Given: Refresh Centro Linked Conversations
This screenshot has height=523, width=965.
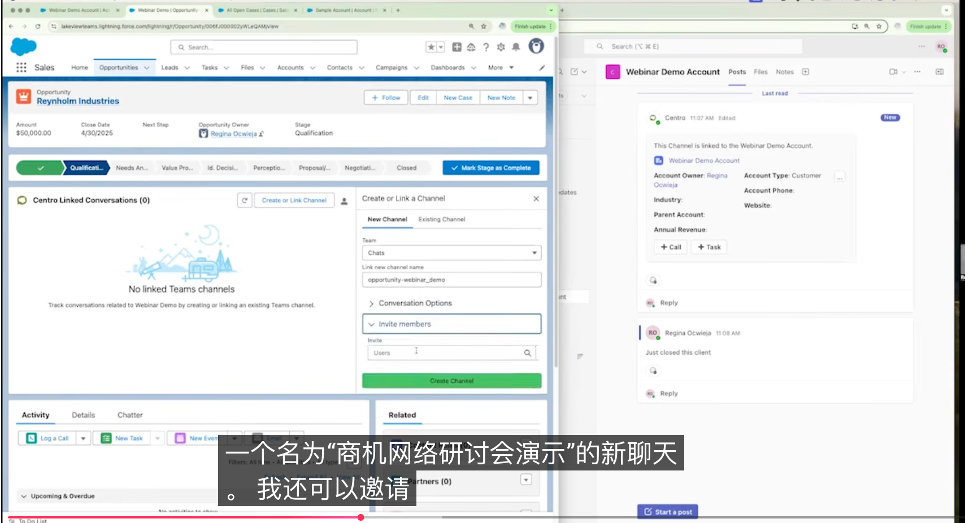Looking at the screenshot, I should 245,201.
